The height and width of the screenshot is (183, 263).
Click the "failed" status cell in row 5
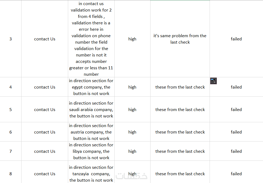point(236,110)
